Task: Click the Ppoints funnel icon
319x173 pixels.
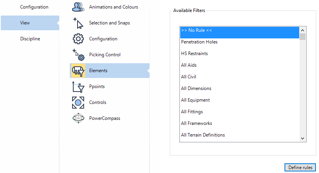Action: [78, 86]
